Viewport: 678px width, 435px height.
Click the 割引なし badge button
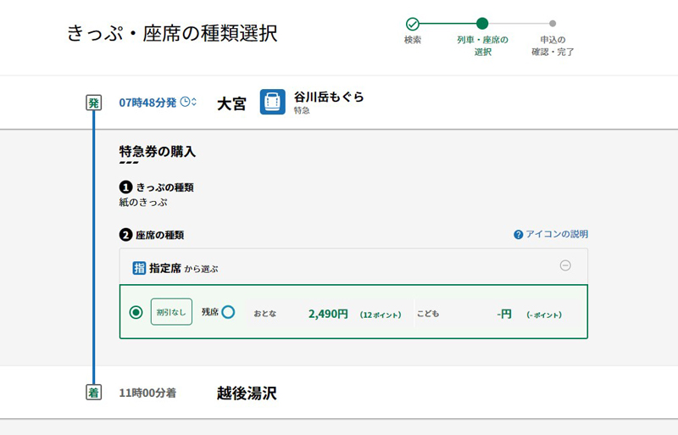click(171, 312)
